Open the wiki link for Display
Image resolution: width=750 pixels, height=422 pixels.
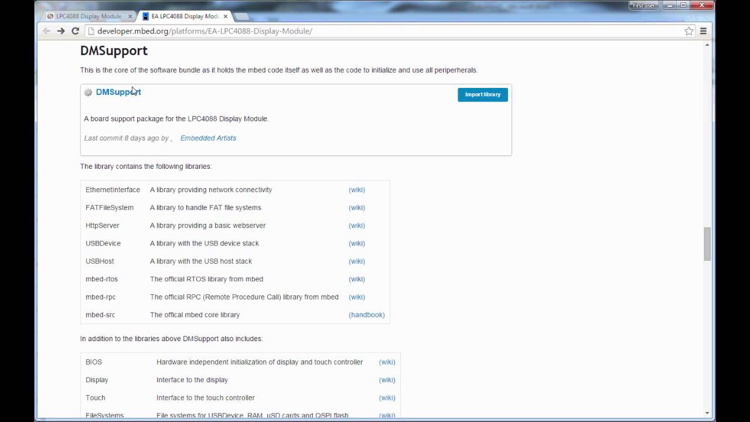point(387,380)
